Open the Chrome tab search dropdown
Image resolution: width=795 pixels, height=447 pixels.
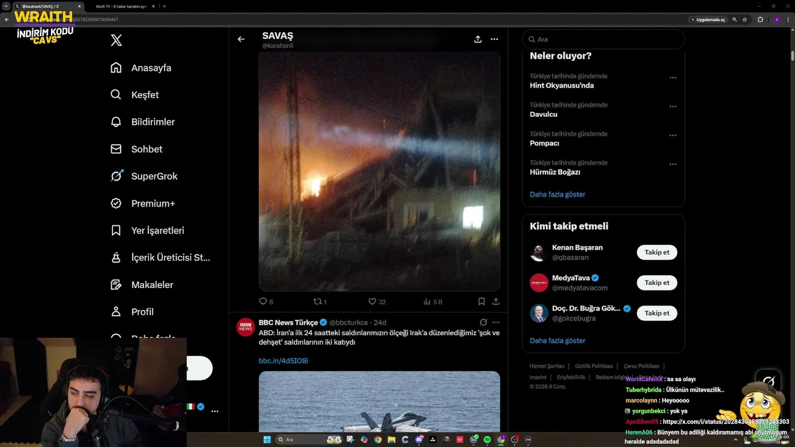pyautogui.click(x=6, y=6)
